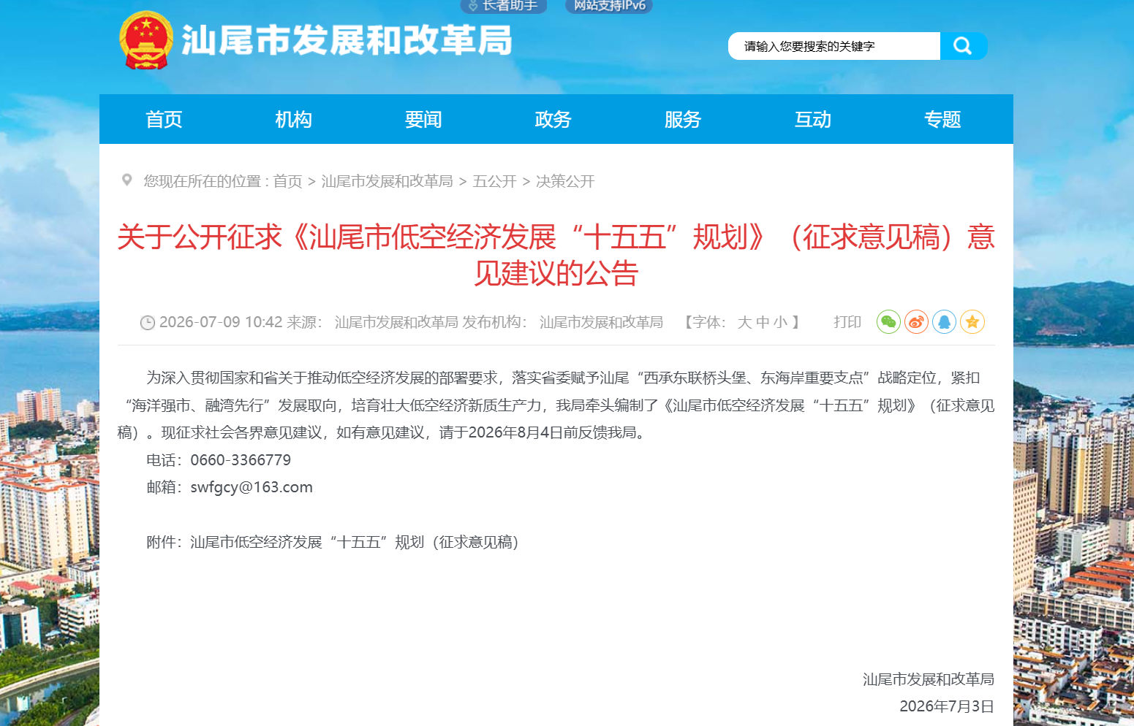The height and width of the screenshot is (726, 1134).
Task: Open the 机构 navigation tab
Action: tap(293, 119)
